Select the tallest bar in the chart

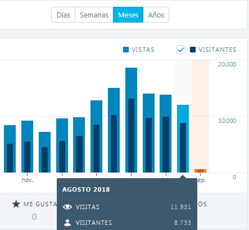pos(131,120)
